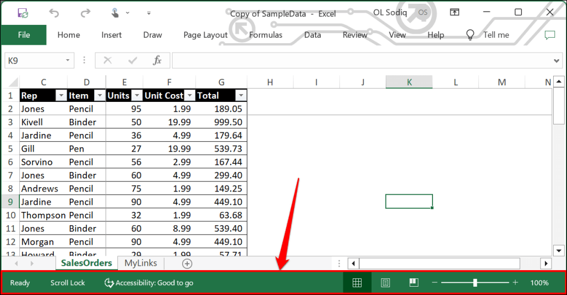Screen dimensions: 567x295
Task: Open Ribbon Display Options icon
Action: tap(455, 12)
